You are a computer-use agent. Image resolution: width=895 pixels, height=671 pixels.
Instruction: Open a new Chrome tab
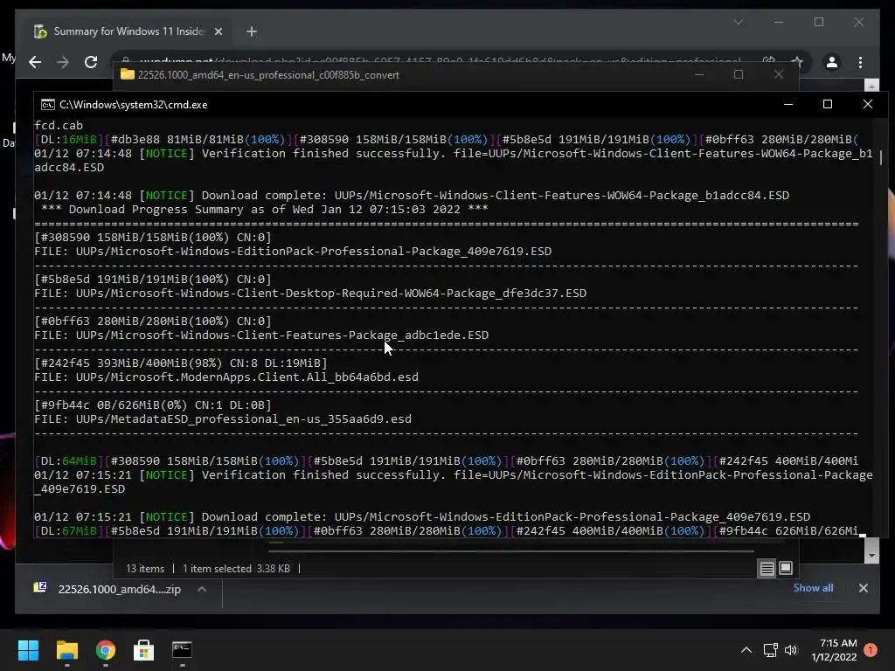click(x=252, y=31)
